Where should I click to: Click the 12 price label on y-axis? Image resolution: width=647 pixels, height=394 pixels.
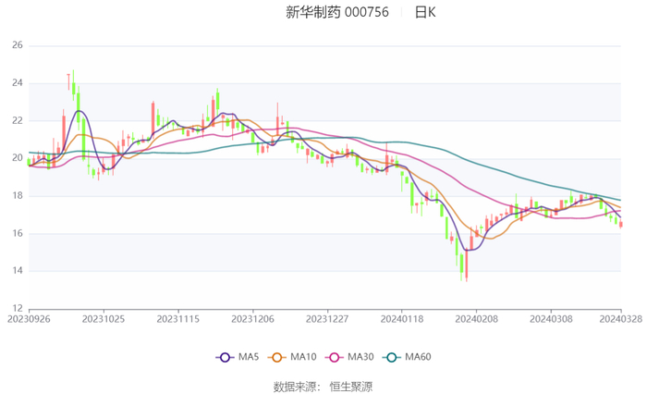click(x=17, y=308)
